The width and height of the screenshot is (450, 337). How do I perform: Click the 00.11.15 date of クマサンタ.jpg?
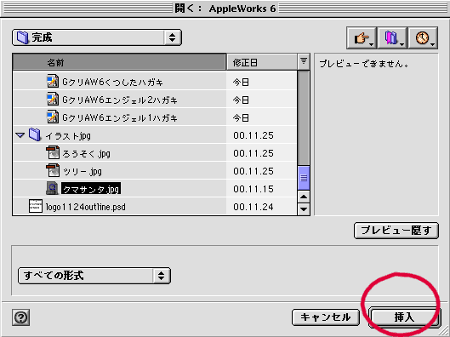pos(253,189)
